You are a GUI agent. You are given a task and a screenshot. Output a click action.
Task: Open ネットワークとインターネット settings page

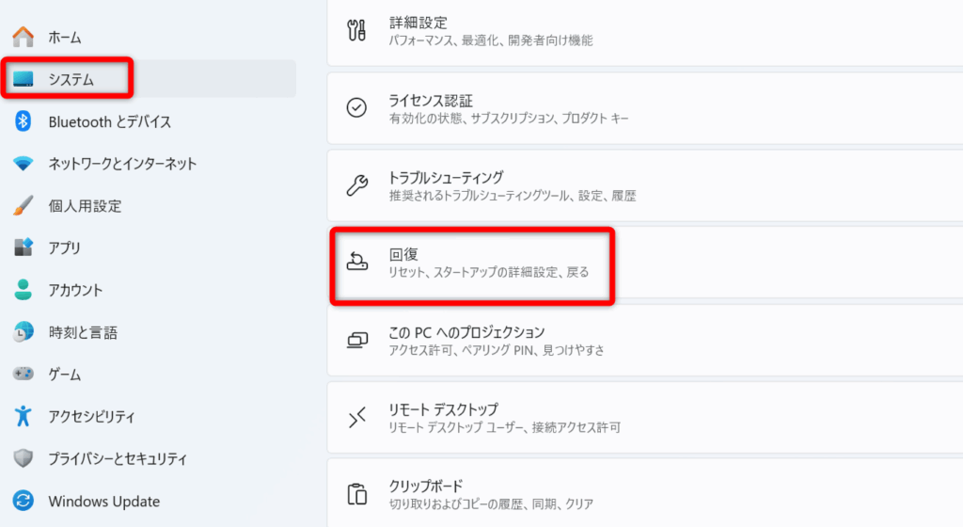pyautogui.click(x=122, y=164)
